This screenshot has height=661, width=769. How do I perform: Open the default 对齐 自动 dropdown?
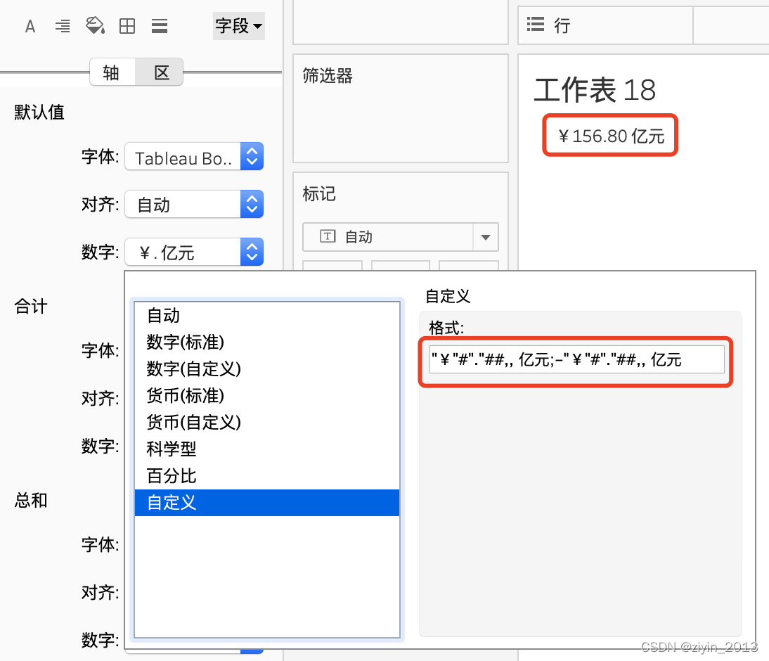tap(194, 204)
